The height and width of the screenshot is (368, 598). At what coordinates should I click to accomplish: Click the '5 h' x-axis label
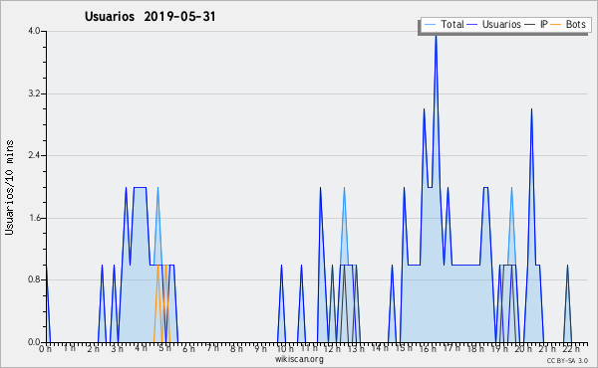pyautogui.click(x=164, y=348)
